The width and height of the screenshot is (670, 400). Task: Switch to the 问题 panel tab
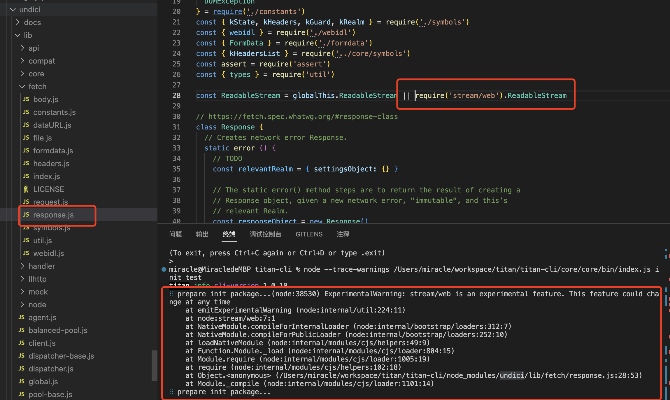[176, 234]
